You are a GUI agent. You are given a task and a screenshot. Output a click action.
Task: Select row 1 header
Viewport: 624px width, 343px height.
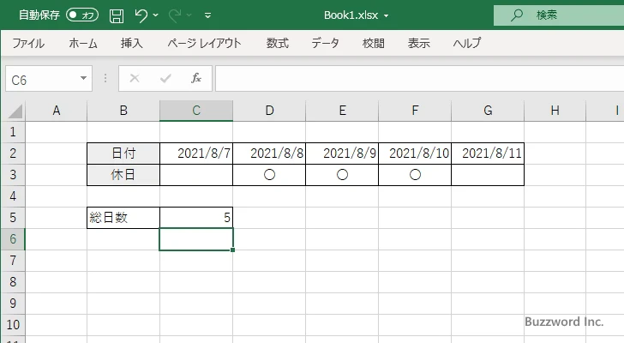pyautogui.click(x=13, y=132)
